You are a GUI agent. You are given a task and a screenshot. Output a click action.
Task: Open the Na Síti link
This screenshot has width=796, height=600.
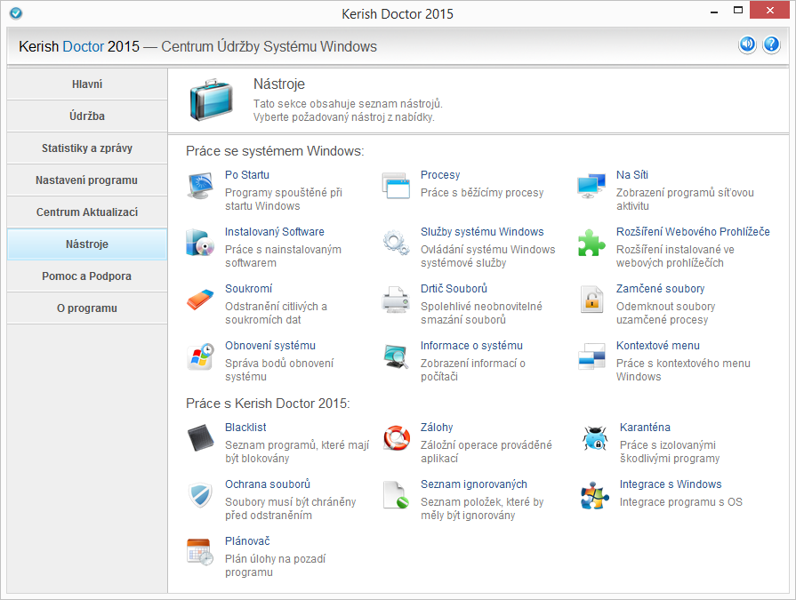click(632, 175)
